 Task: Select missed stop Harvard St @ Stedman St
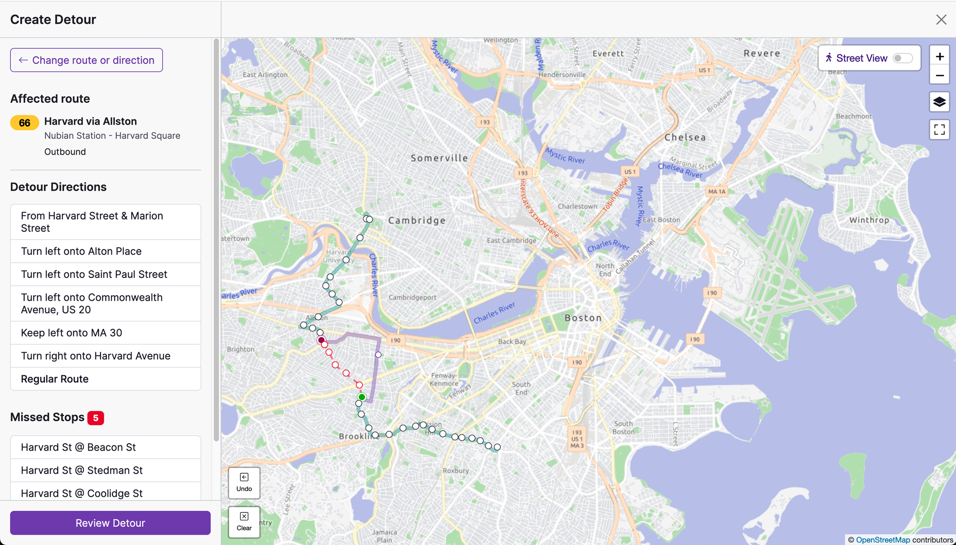coord(106,470)
